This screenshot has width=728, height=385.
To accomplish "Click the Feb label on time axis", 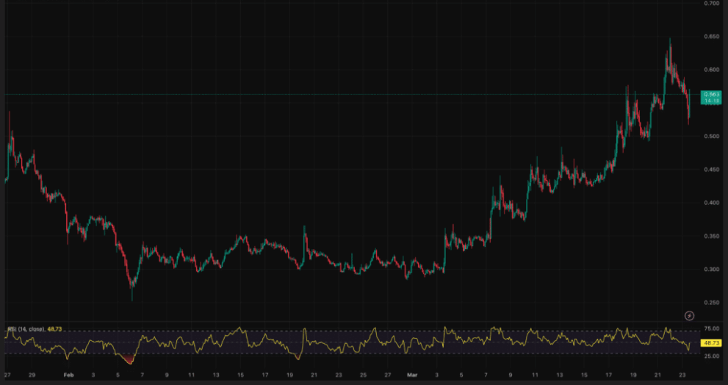I will 68,374.
